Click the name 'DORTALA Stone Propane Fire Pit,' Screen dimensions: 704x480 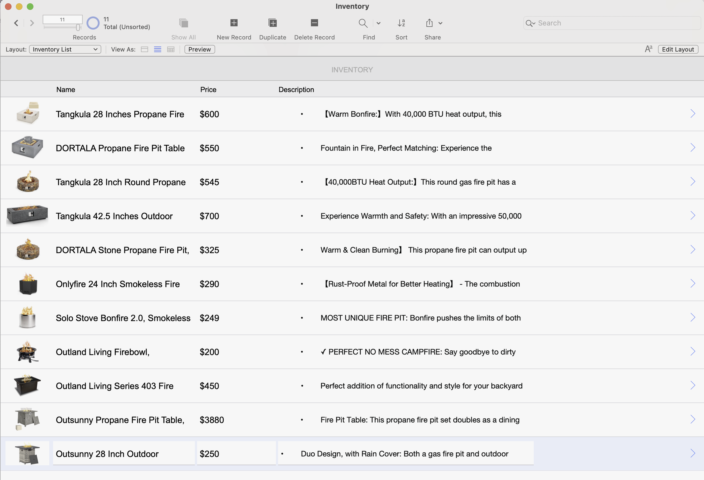point(122,250)
